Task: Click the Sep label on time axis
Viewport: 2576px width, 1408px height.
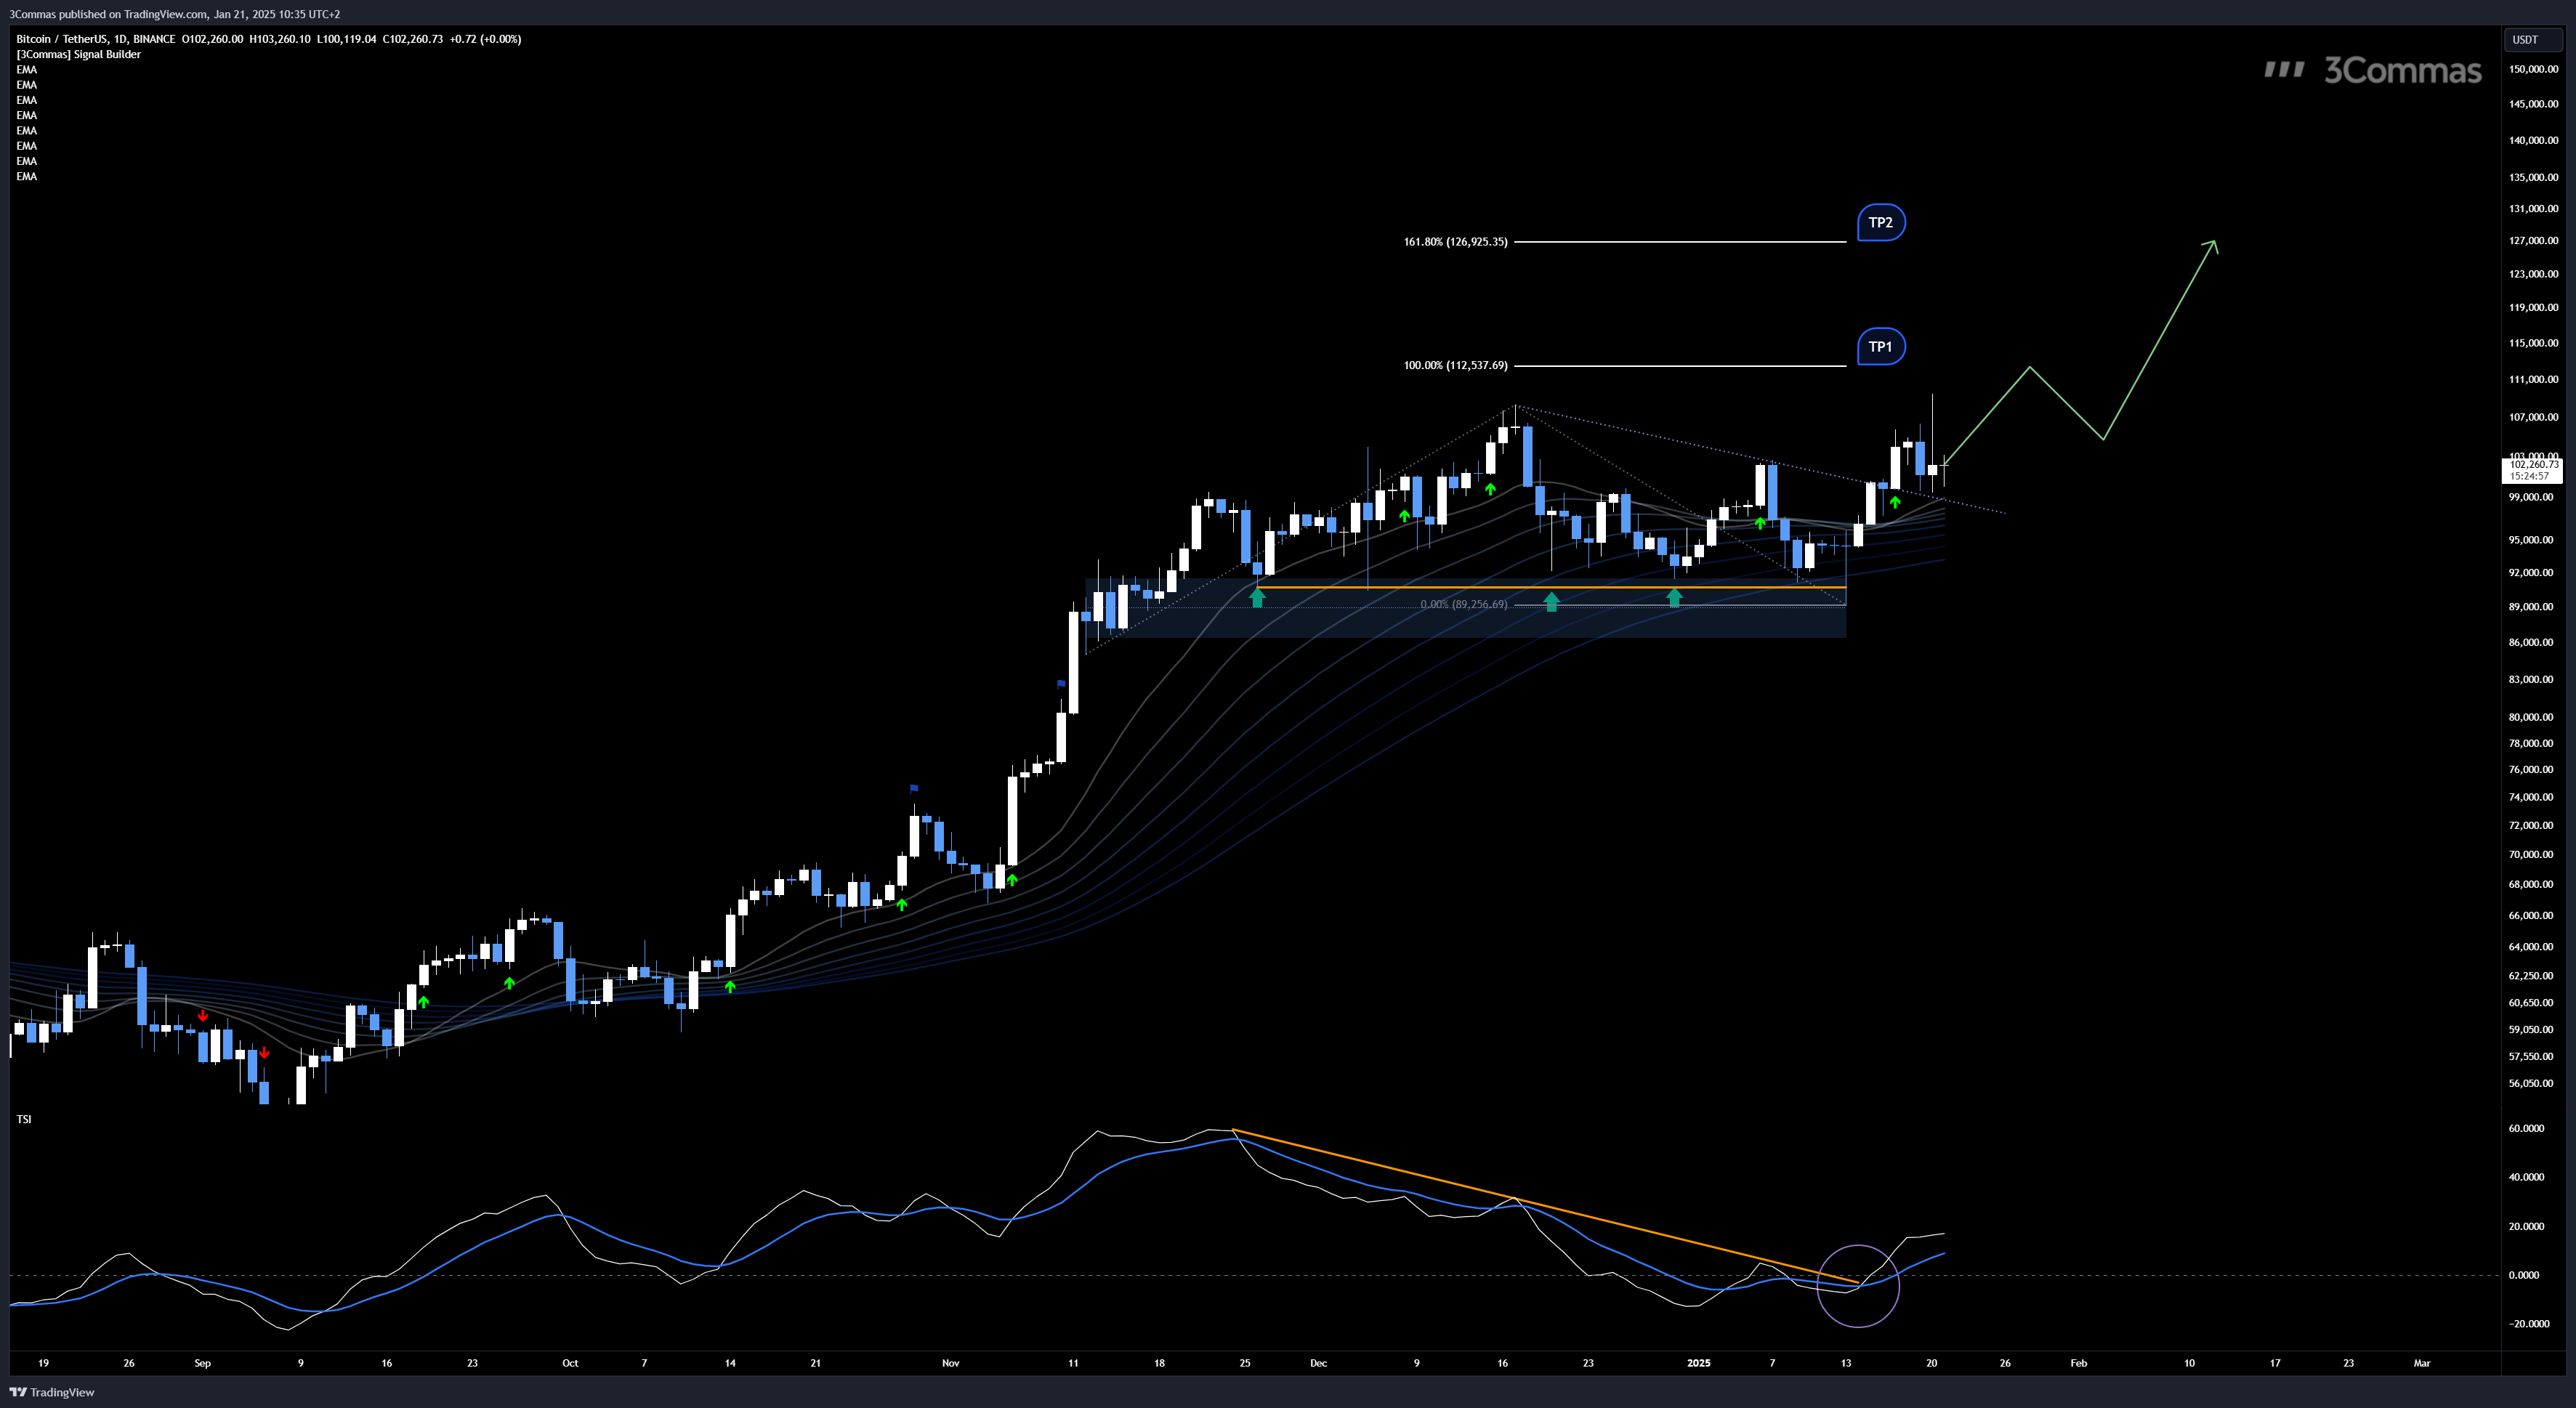Action: (x=203, y=1363)
